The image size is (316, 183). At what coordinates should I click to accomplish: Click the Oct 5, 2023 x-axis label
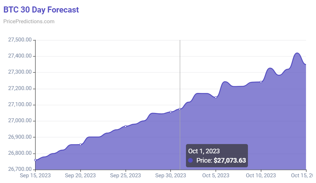(216, 175)
